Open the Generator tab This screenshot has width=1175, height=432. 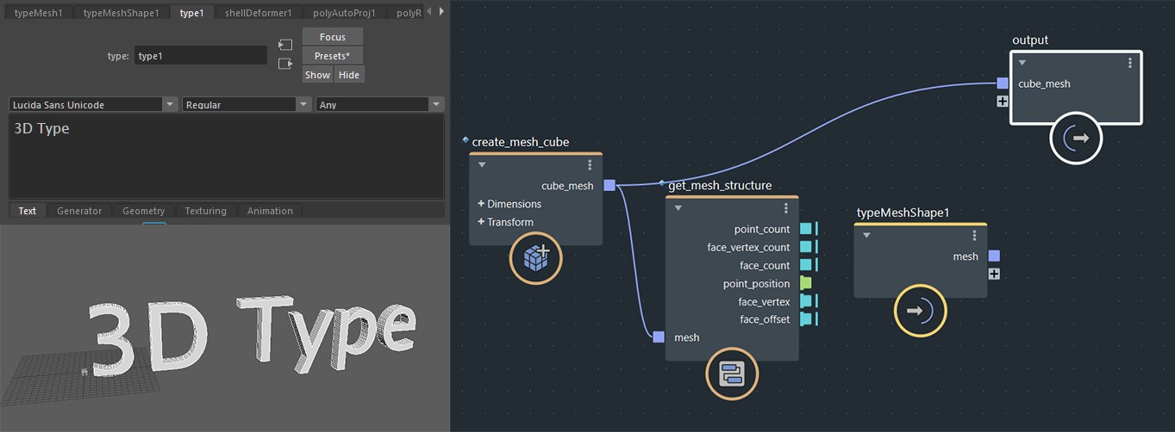79,211
